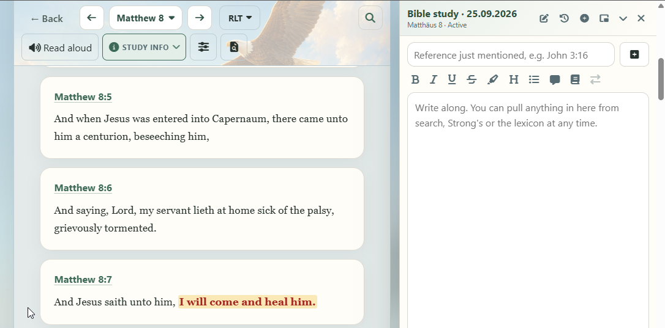Insert a bullet list
Image resolution: width=665 pixels, height=328 pixels.
[x=534, y=79]
